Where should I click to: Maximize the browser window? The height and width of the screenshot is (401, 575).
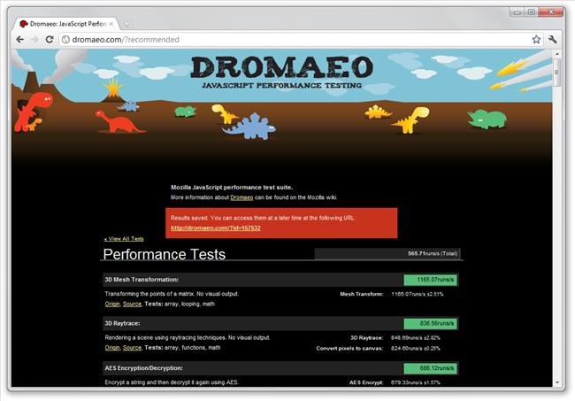click(532, 12)
